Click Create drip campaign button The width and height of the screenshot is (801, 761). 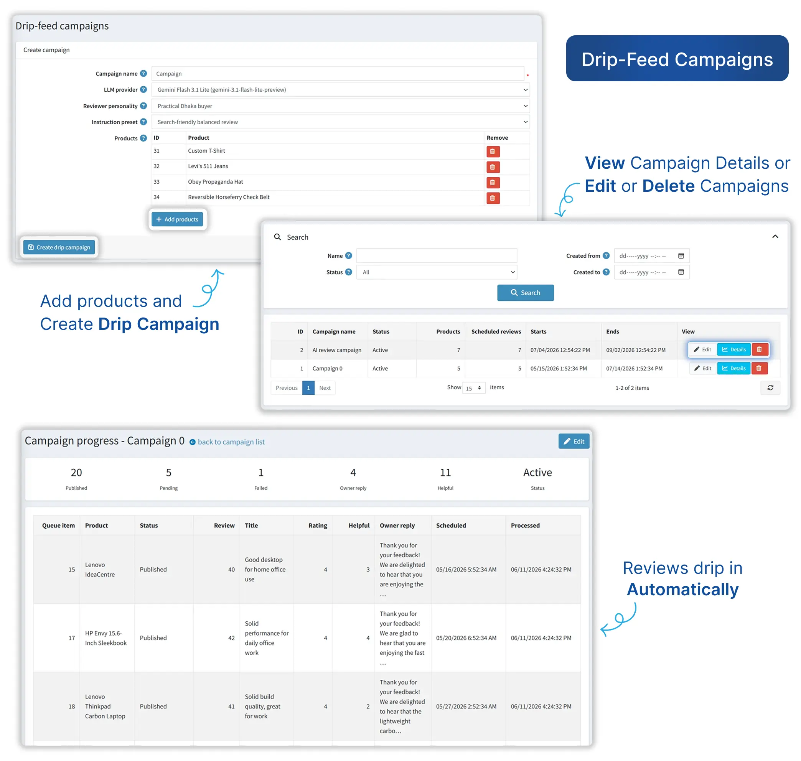click(x=59, y=247)
